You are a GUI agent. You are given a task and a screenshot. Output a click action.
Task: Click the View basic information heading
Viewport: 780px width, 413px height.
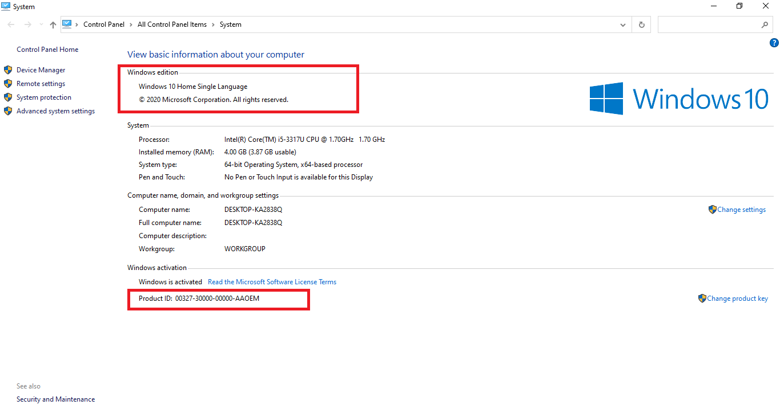[216, 55]
